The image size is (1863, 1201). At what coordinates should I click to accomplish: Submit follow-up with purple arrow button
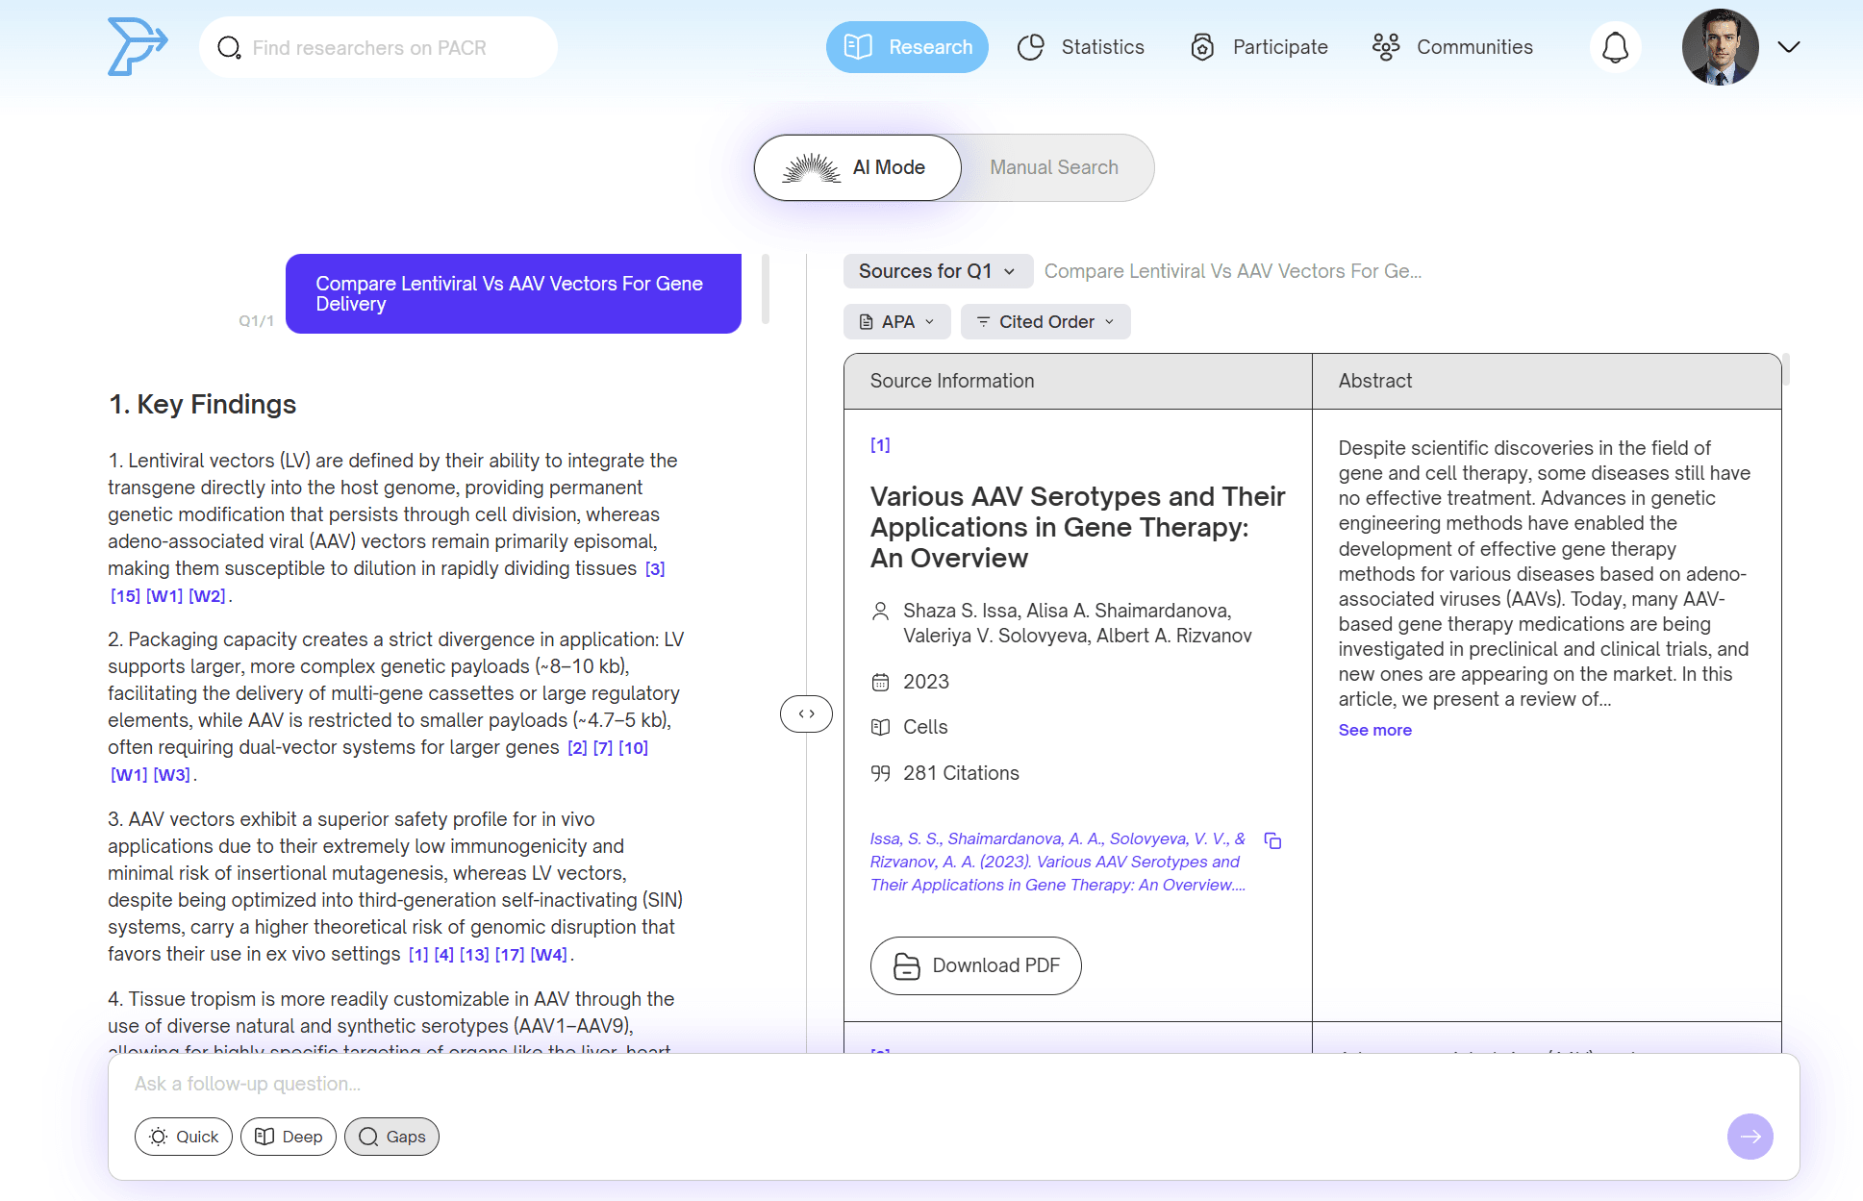[x=1750, y=1137]
